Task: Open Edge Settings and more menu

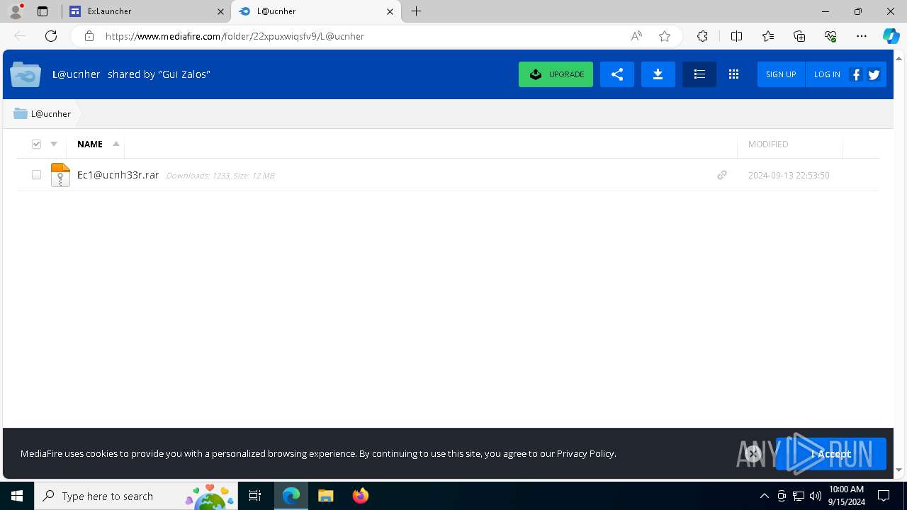Action: [862, 36]
